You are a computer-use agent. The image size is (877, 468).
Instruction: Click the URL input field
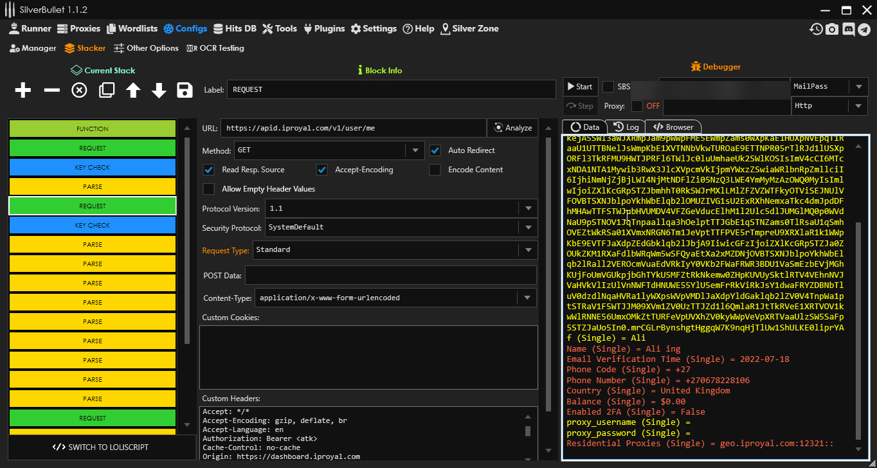[352, 128]
